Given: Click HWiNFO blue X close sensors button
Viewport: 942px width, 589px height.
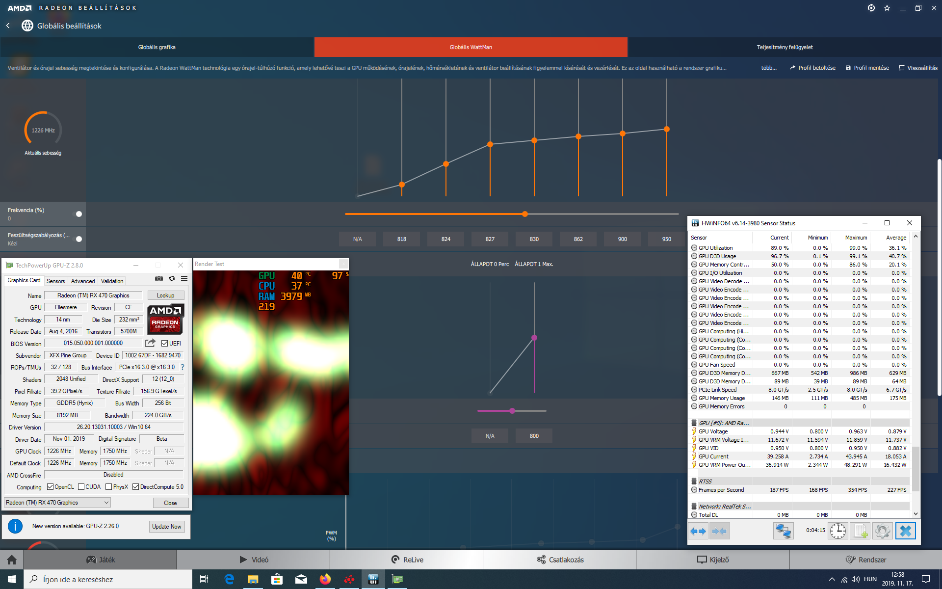Looking at the screenshot, I should pos(906,531).
